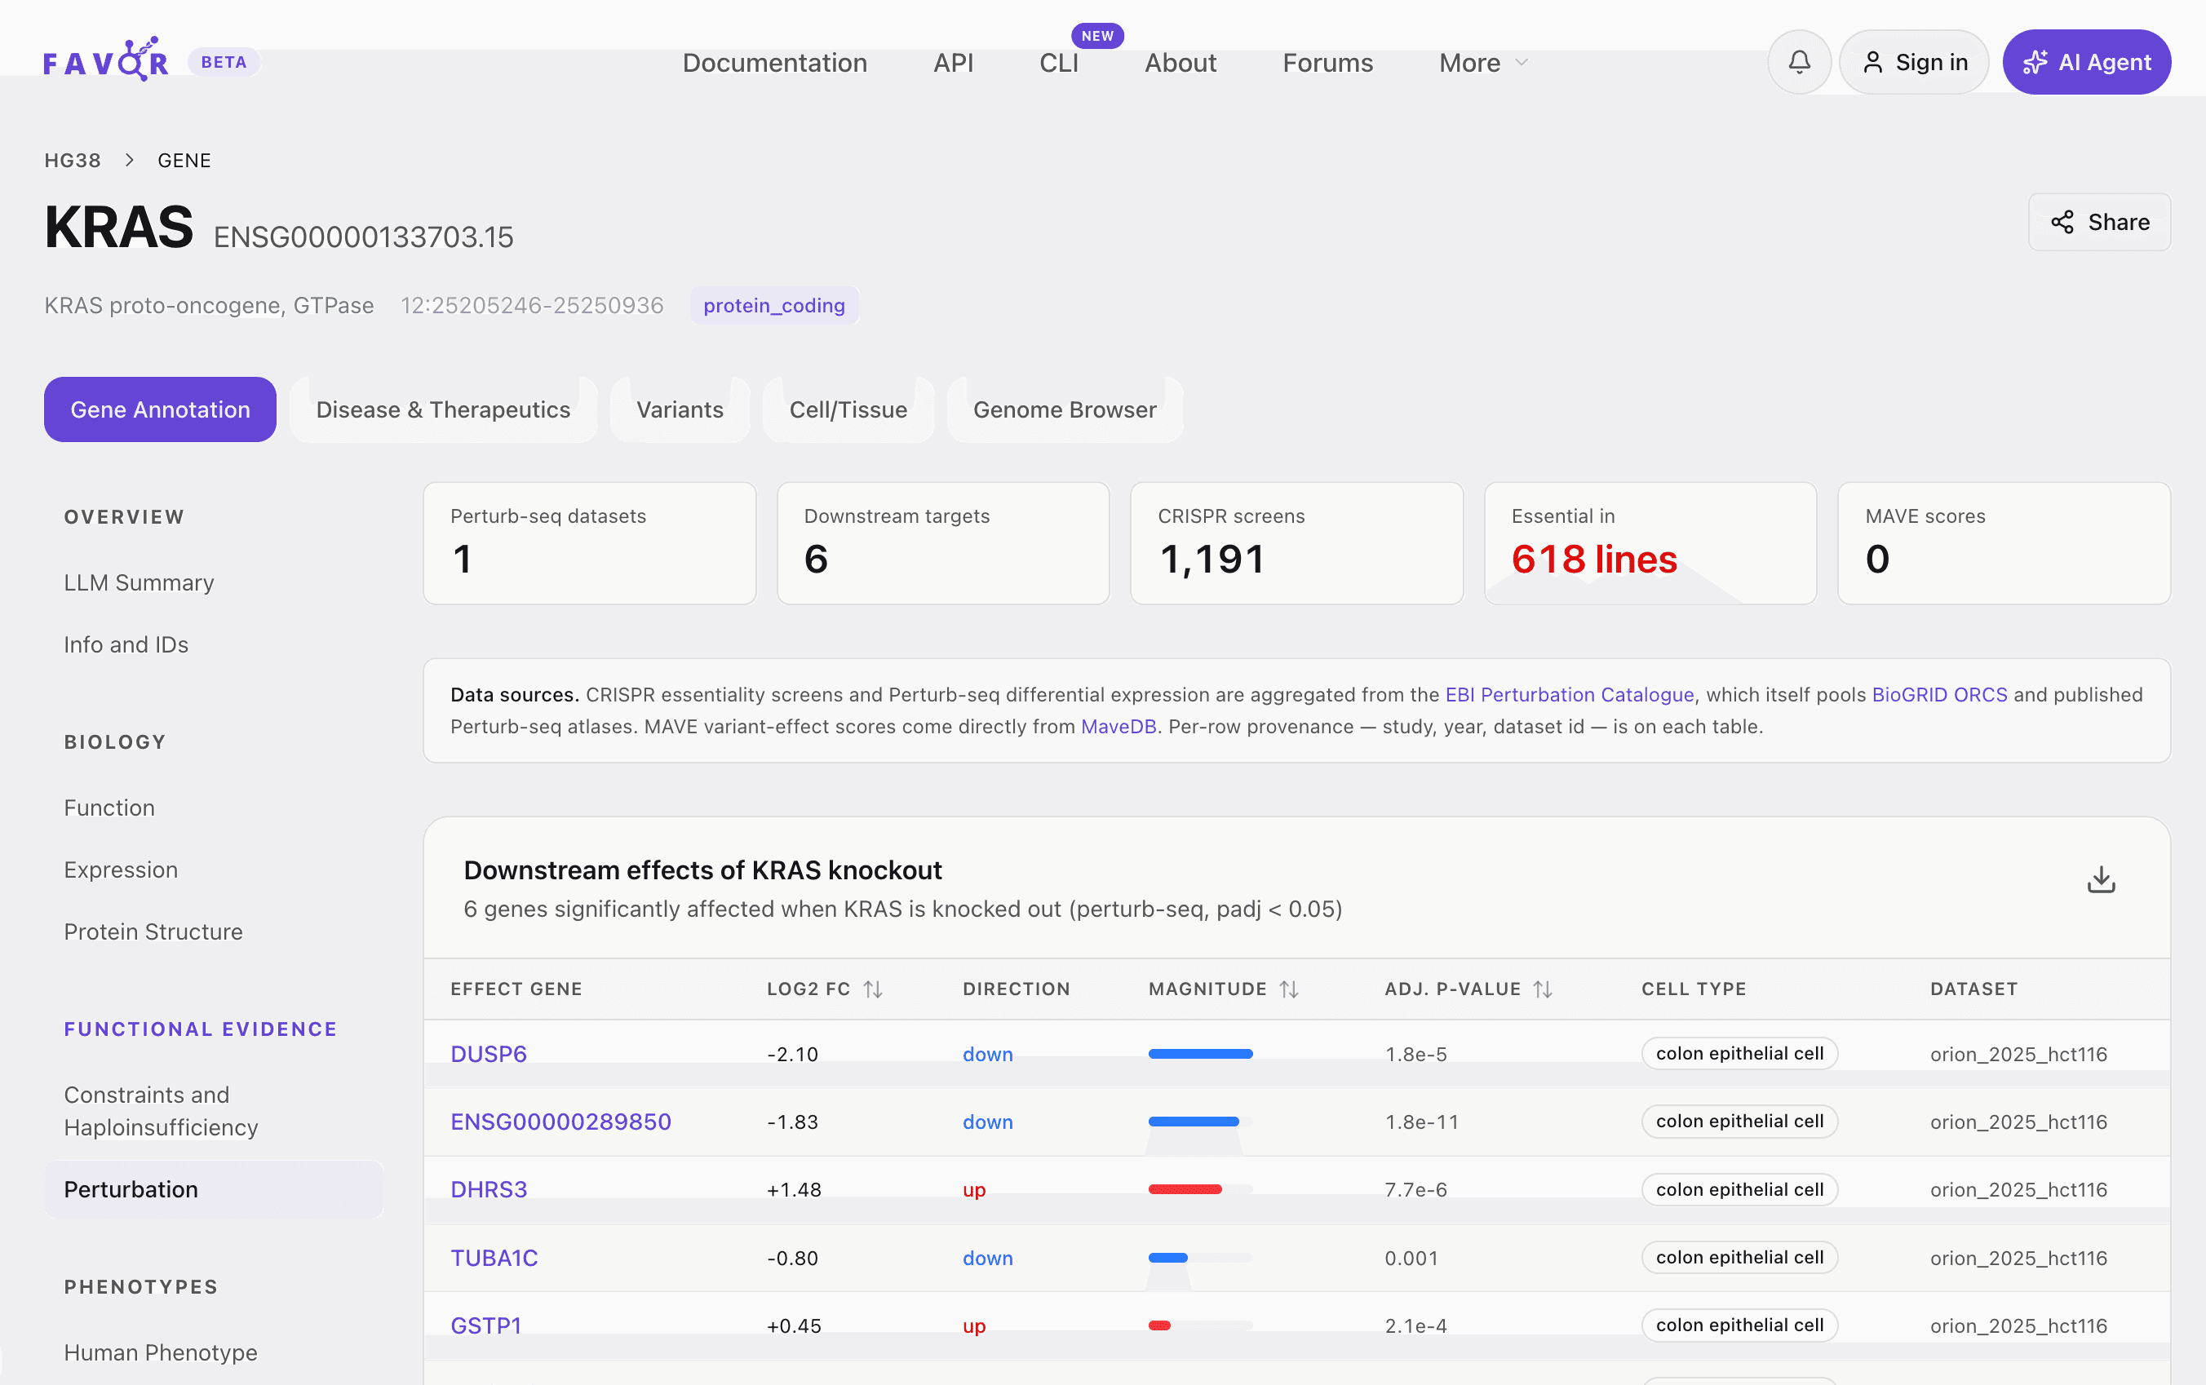Click the 1.8e-11 p-value cell
Viewport: 2206px width, 1385px height.
click(1421, 1122)
